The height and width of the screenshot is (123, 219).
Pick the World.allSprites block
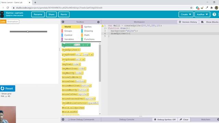pyautogui.click(x=73, y=108)
